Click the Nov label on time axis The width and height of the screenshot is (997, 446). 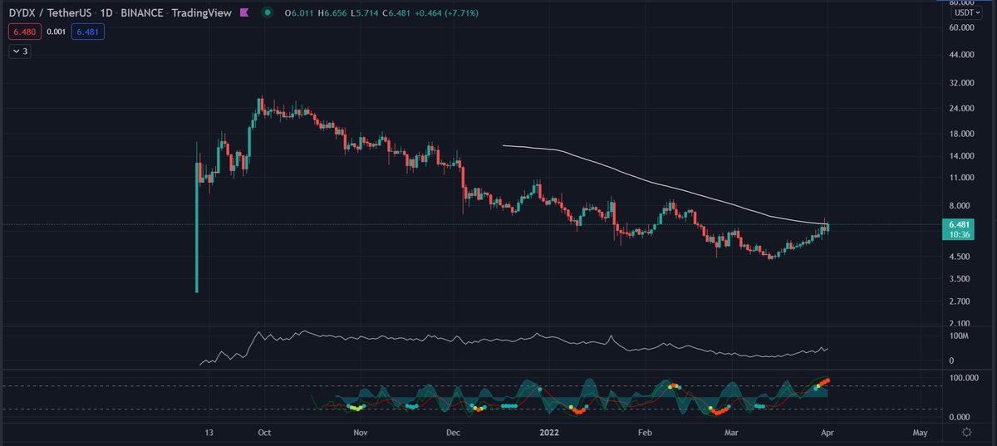360,433
